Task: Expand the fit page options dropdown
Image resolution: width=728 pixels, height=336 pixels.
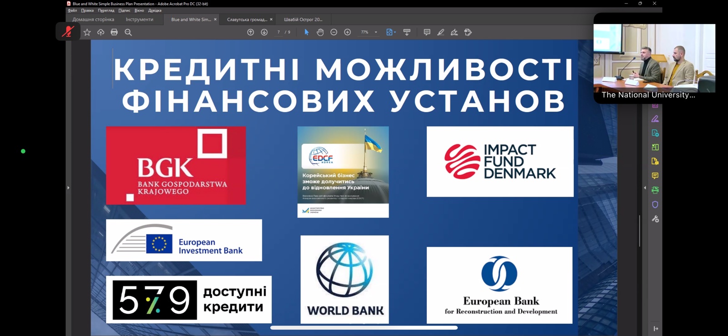Action: pos(394,32)
